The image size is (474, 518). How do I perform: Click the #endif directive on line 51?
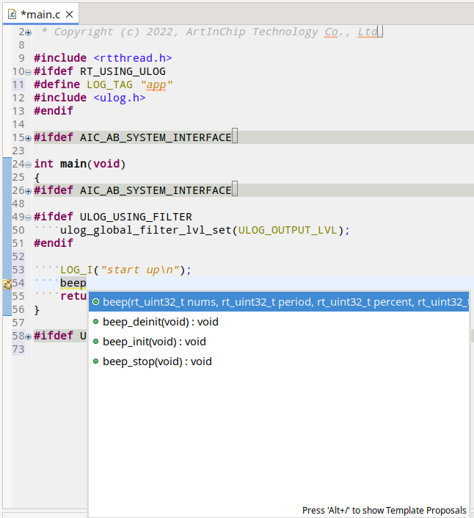click(x=54, y=243)
